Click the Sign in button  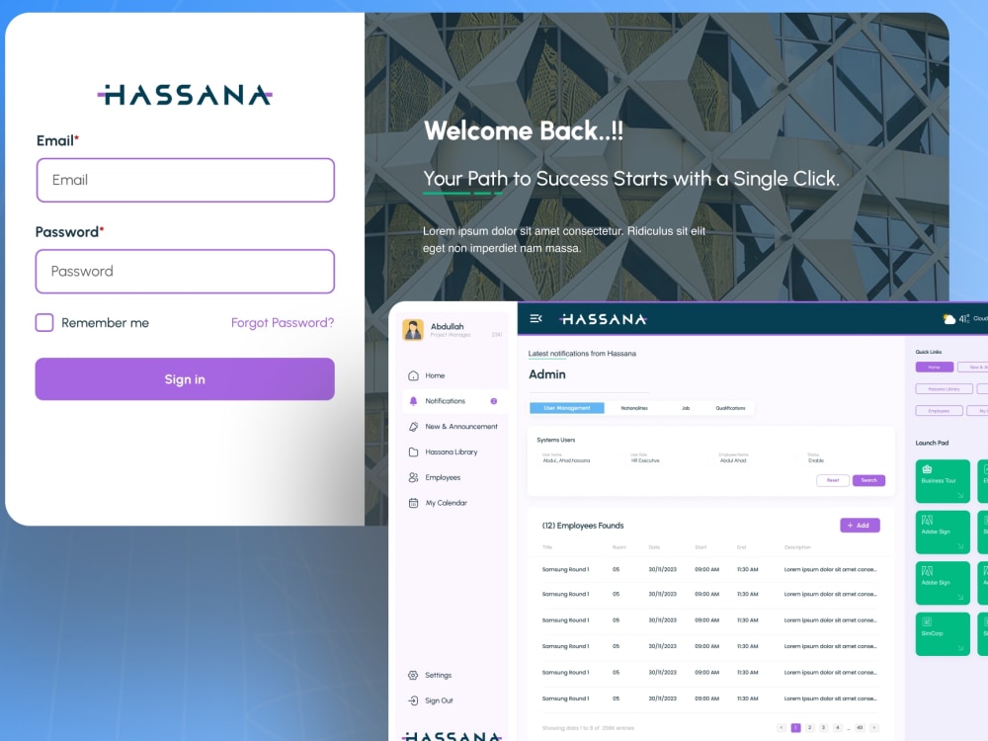coord(184,378)
